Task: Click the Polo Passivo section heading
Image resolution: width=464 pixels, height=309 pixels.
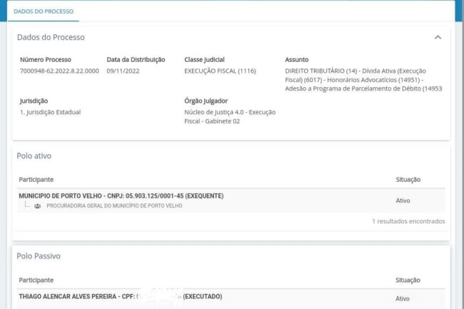Action: point(38,255)
